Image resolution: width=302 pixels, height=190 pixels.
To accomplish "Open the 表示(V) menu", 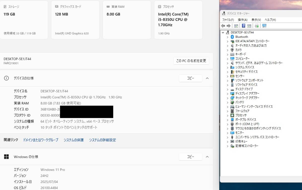I will coord(256,20).
